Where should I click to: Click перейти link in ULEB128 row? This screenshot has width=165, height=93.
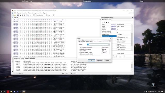(114, 30)
